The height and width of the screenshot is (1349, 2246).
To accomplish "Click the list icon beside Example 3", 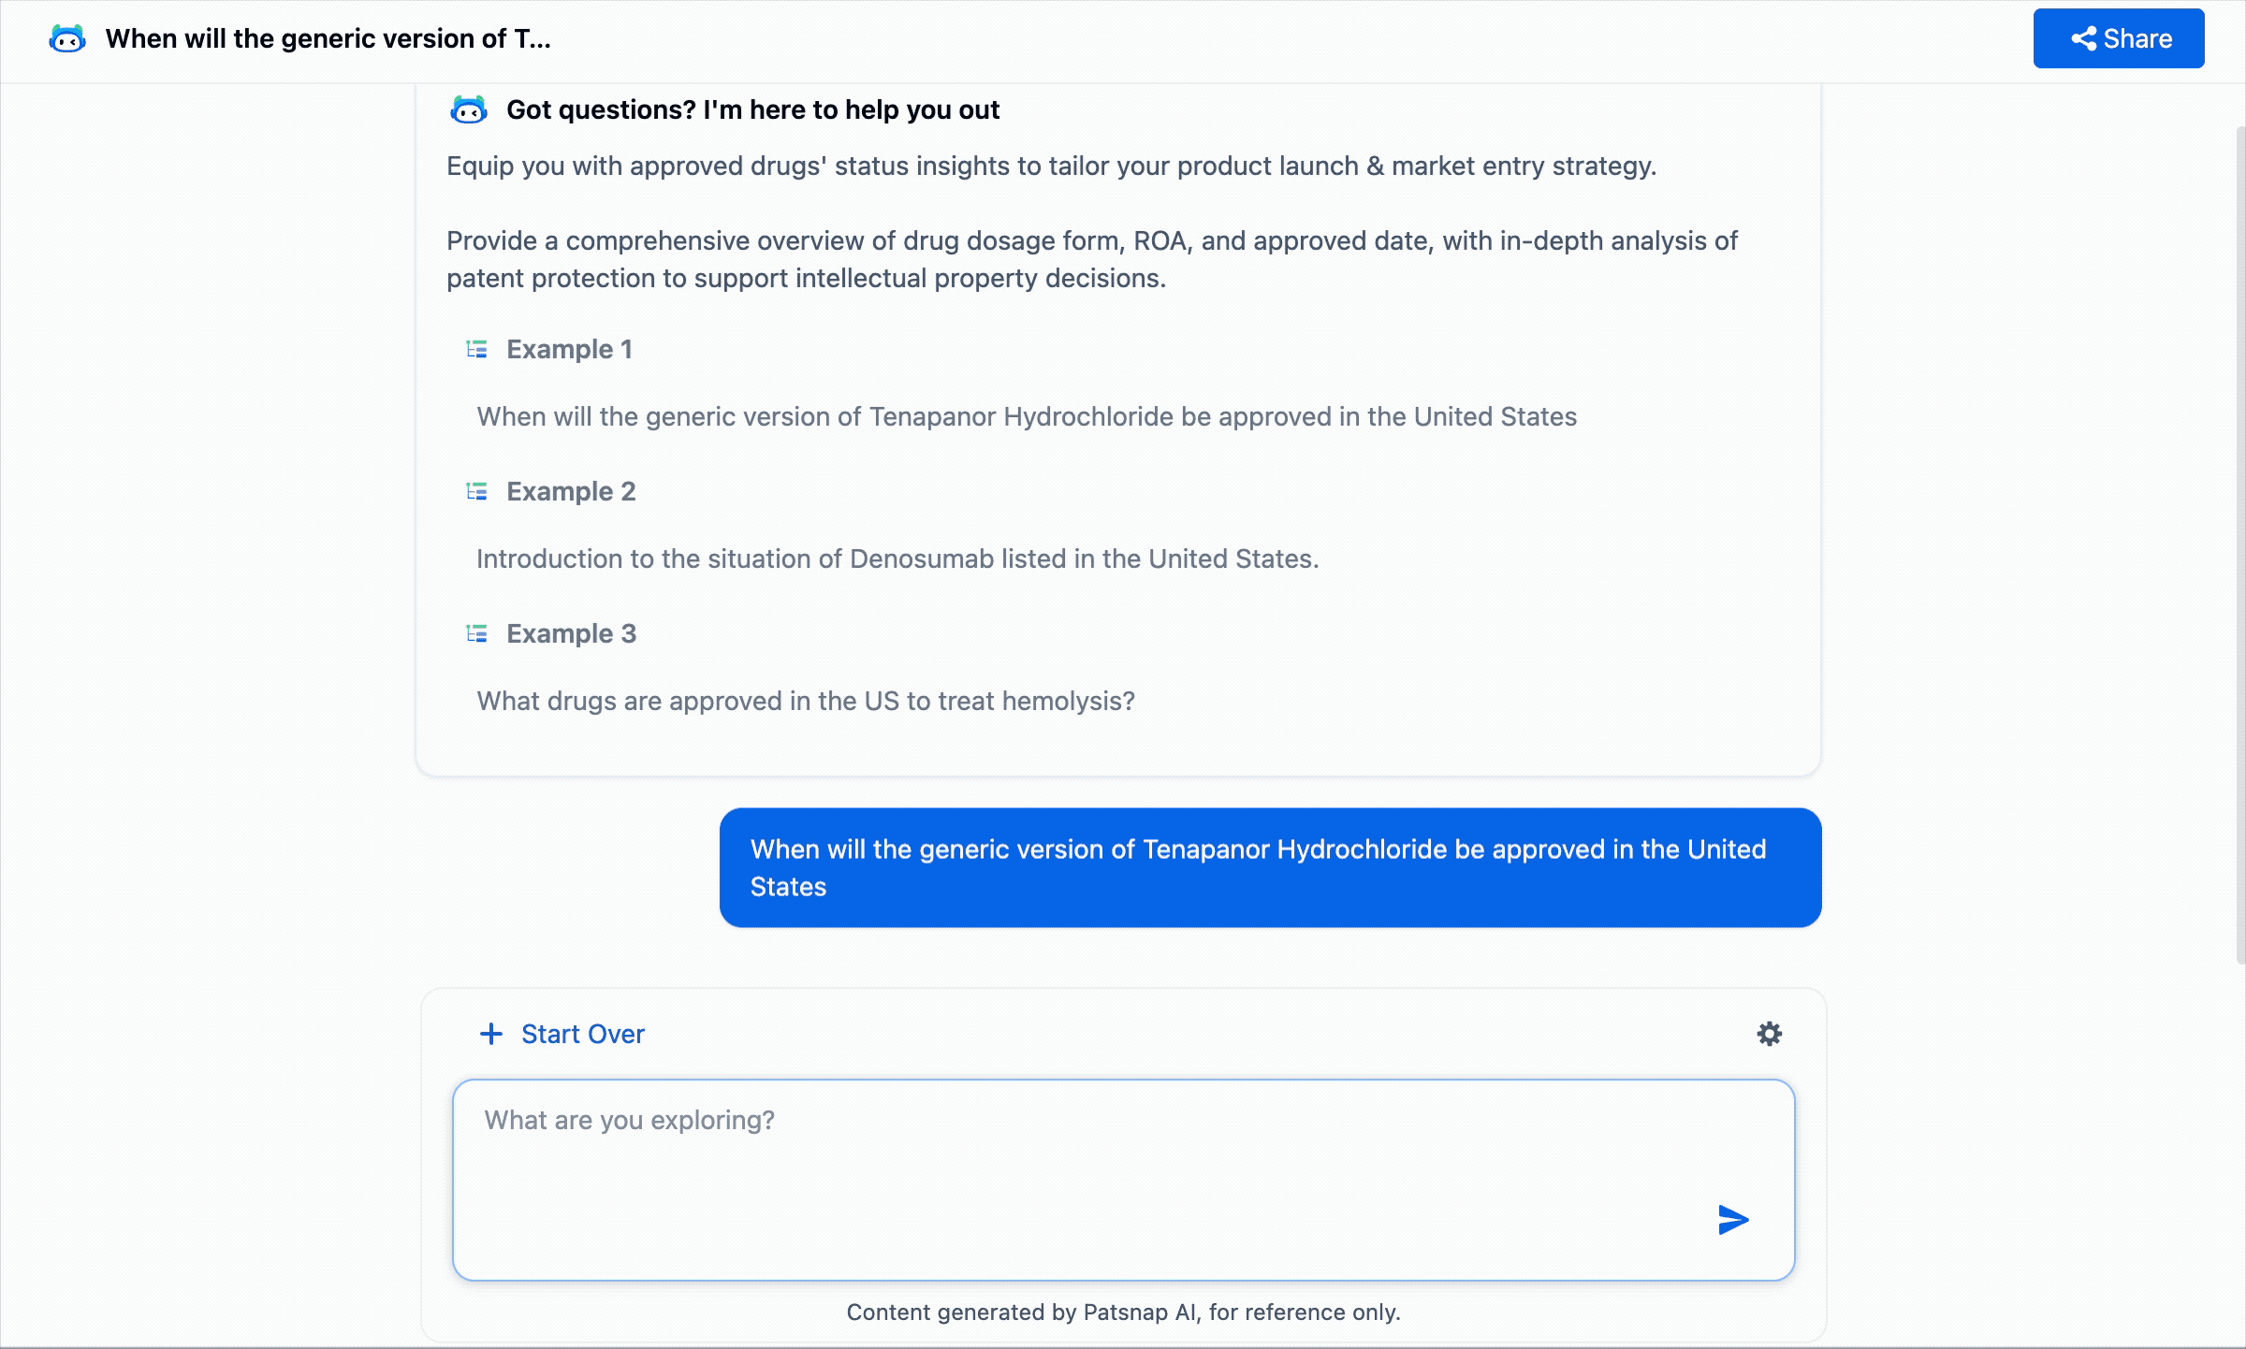I will coord(477,634).
